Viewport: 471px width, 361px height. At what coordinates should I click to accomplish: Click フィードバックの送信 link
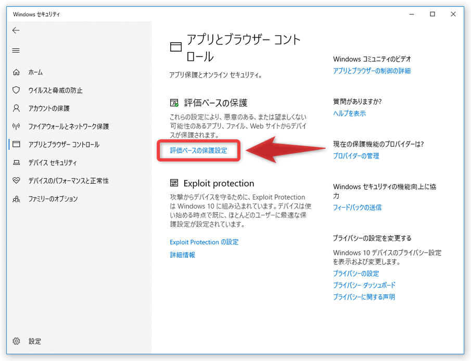click(357, 208)
